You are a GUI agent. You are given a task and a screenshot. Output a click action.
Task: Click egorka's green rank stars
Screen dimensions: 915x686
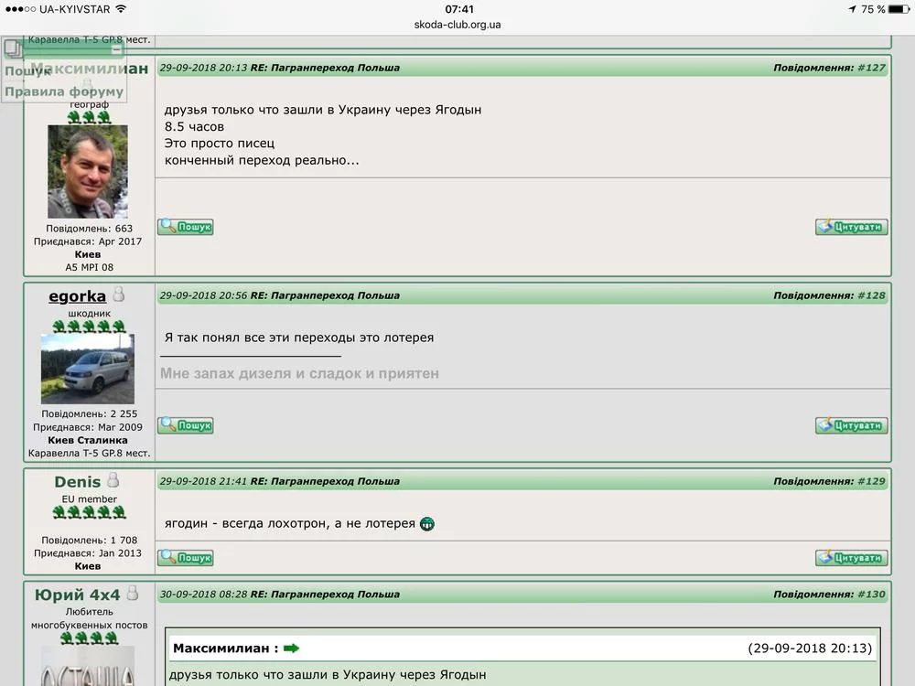[90, 327]
